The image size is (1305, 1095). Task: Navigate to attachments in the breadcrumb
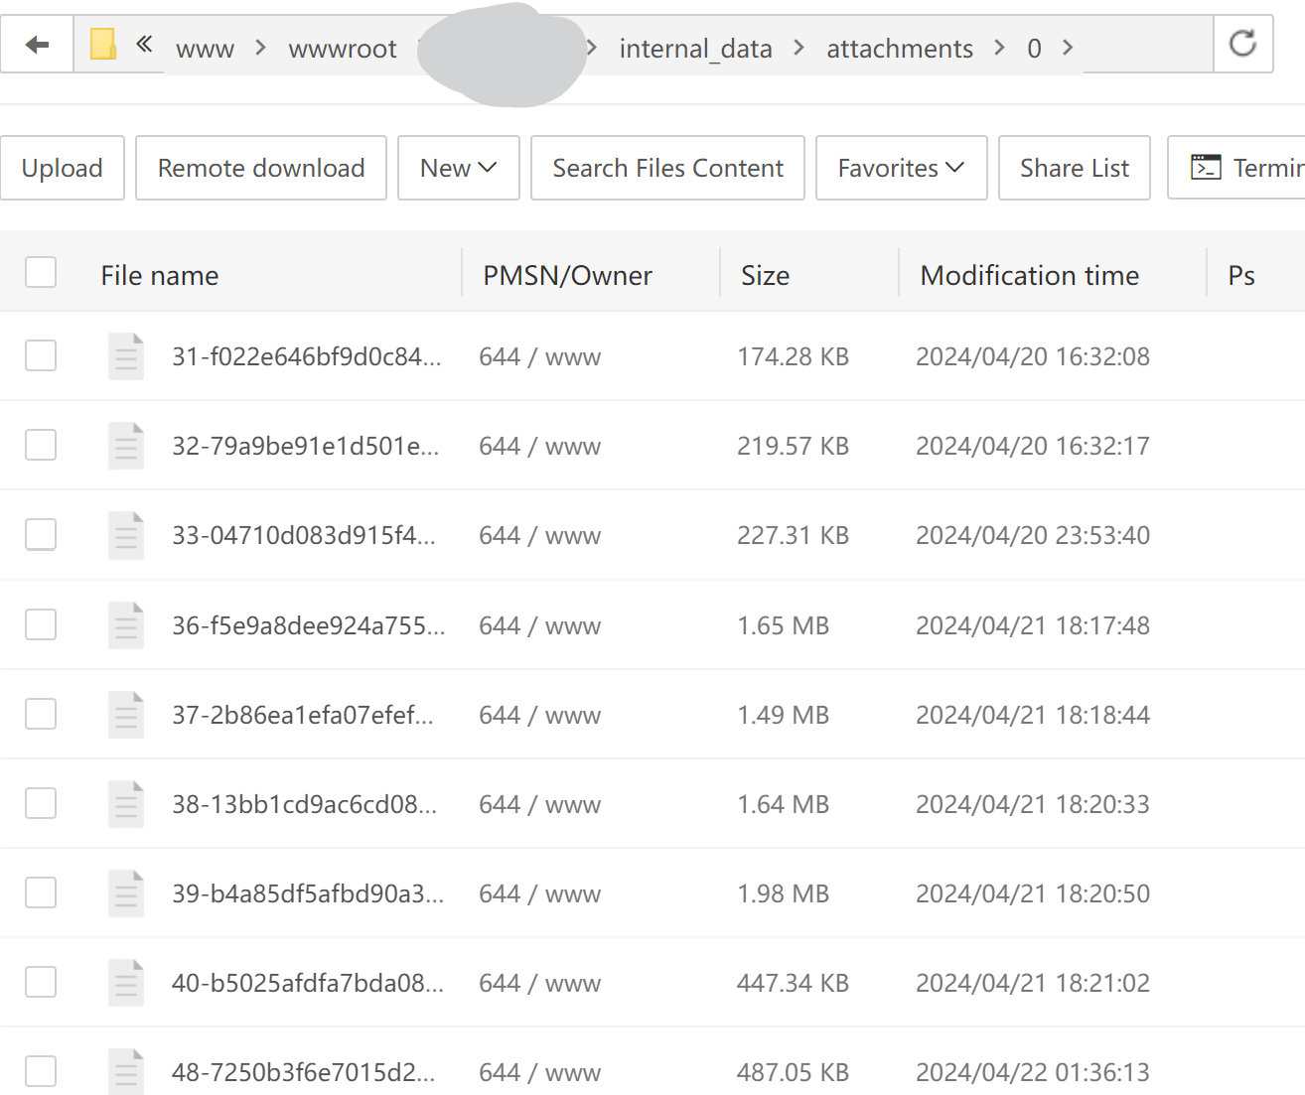[x=900, y=49]
